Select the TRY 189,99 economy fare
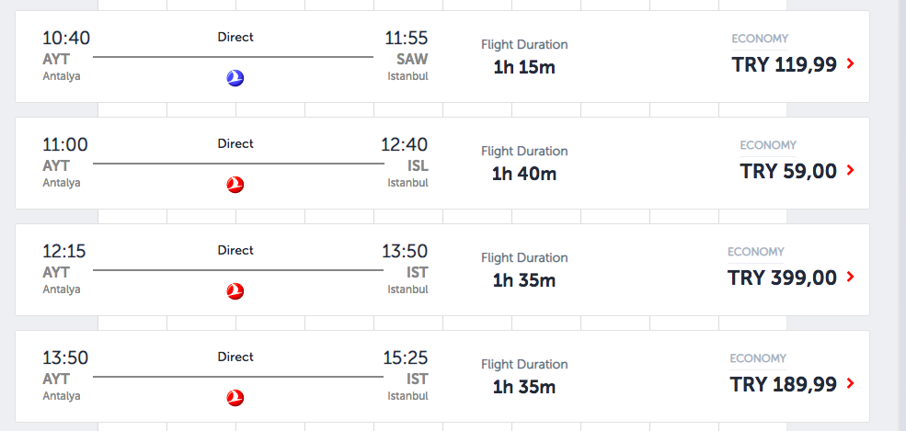 click(x=784, y=384)
